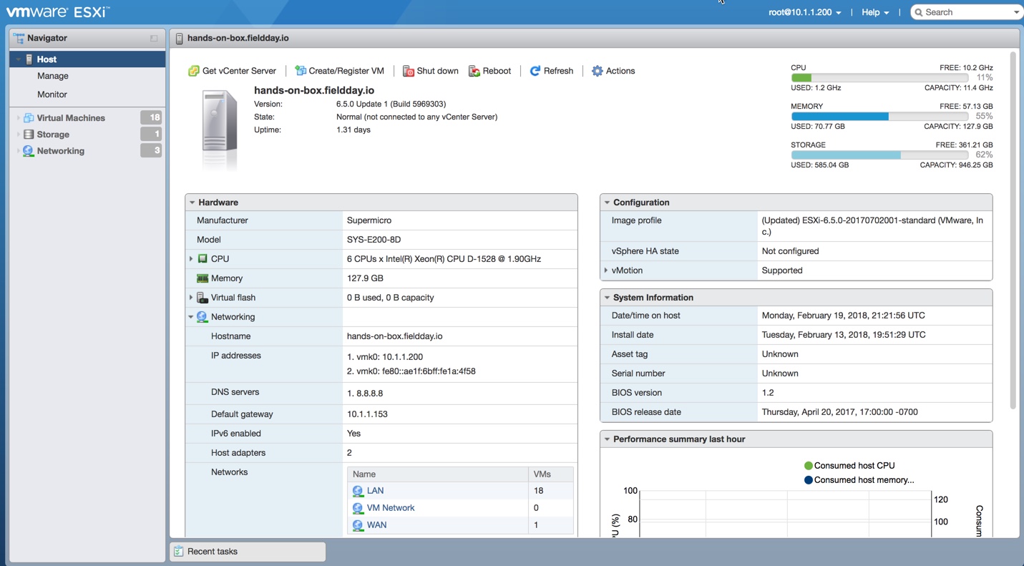Open Virtual Machines in Navigator

click(x=71, y=118)
